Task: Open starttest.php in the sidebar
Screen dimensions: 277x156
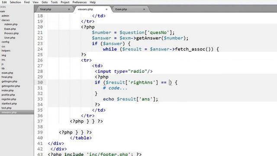Action: click(x=9, y=104)
